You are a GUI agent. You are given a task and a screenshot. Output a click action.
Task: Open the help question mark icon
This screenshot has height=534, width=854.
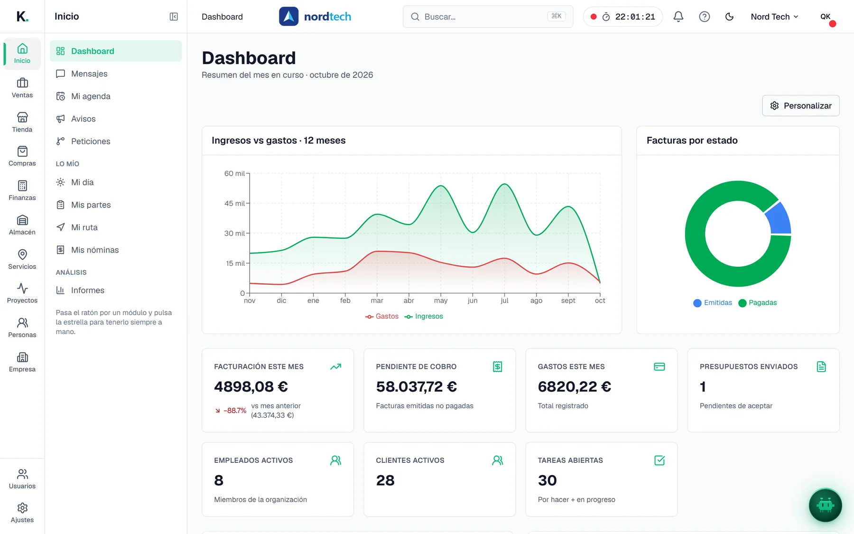point(705,17)
